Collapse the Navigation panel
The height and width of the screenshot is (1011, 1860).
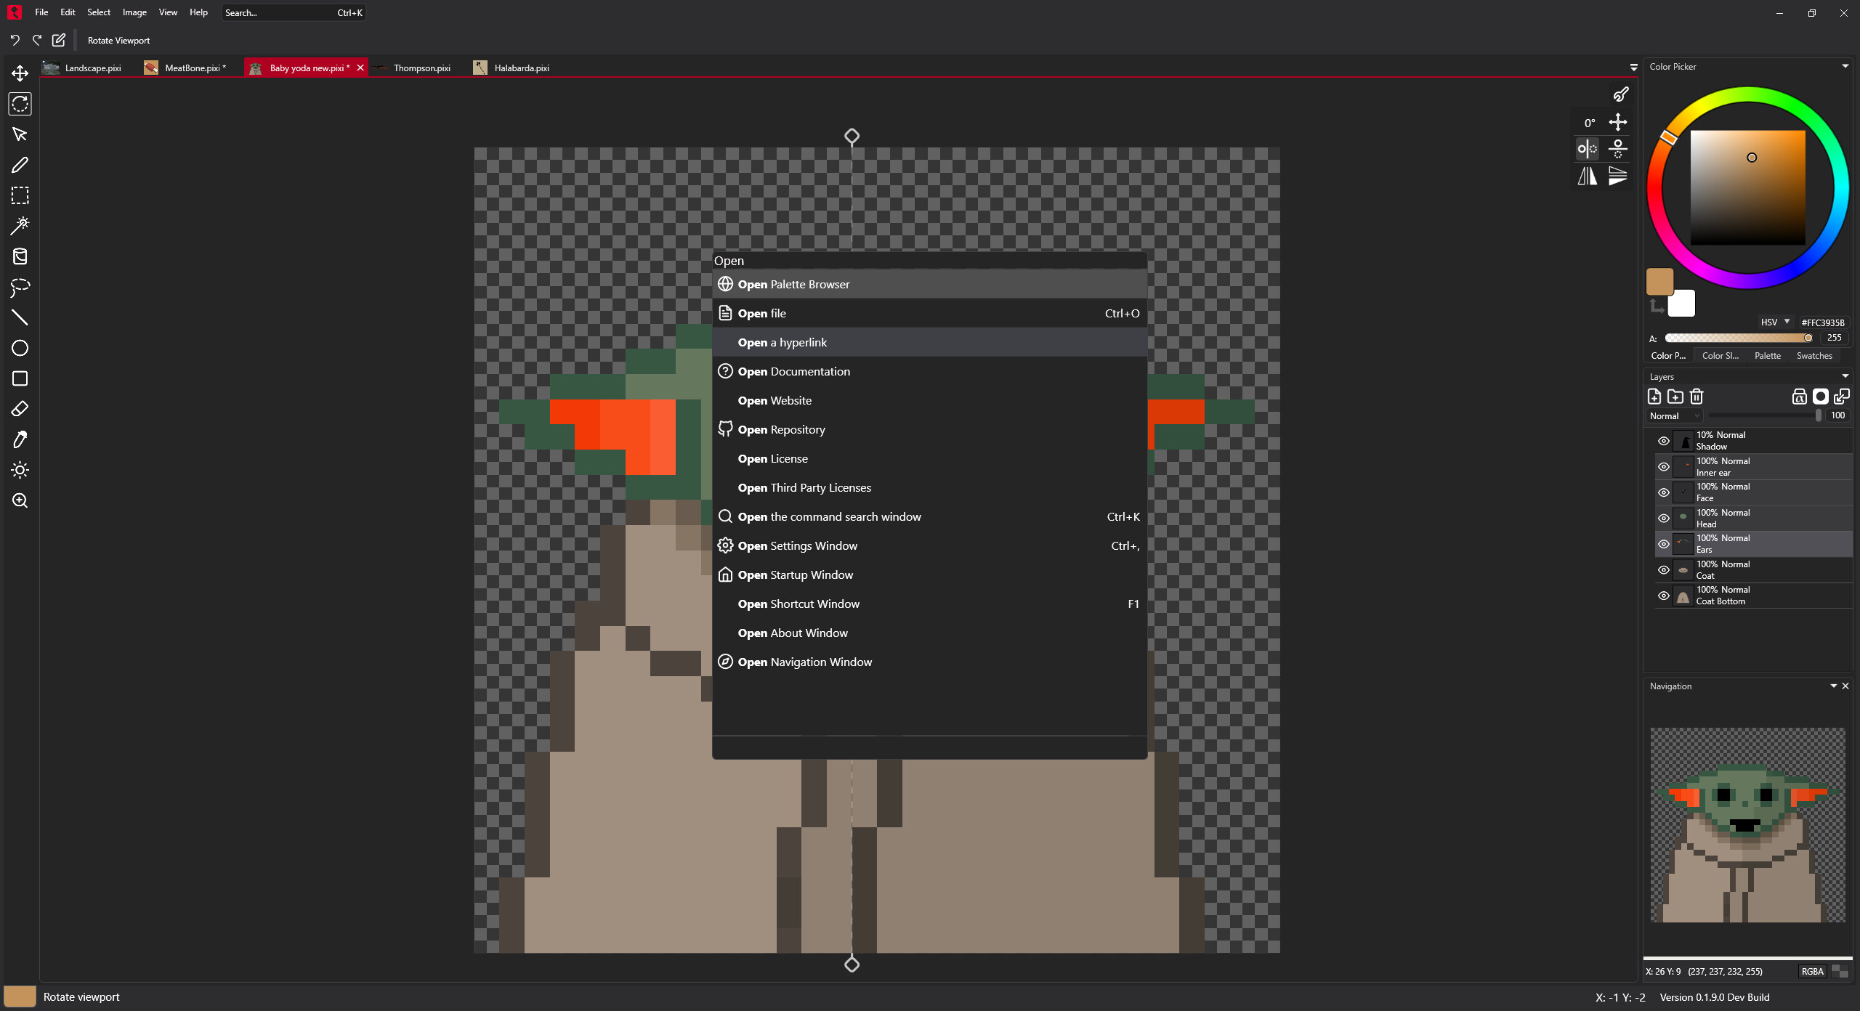[1834, 686]
